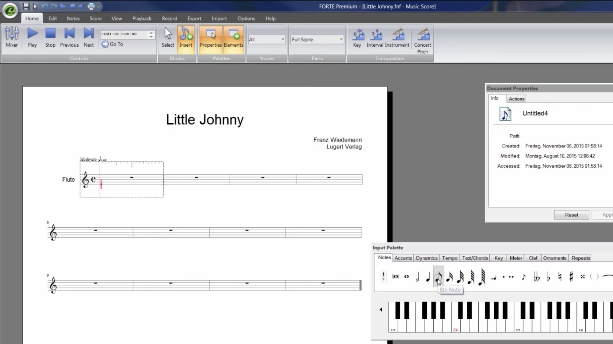Screen dimensions: 613x344
Task: Toggle the Elements palette
Action: [234, 37]
